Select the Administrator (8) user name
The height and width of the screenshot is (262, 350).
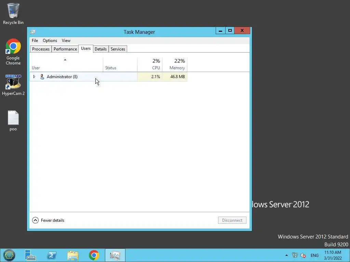click(62, 77)
